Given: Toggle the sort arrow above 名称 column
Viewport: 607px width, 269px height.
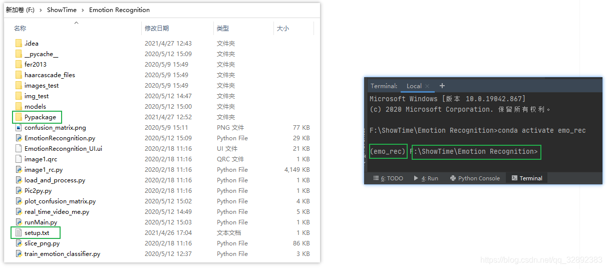Looking at the screenshot, I should point(76,23).
